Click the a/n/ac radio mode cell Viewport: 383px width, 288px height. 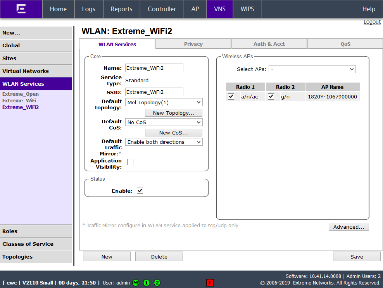point(252,97)
